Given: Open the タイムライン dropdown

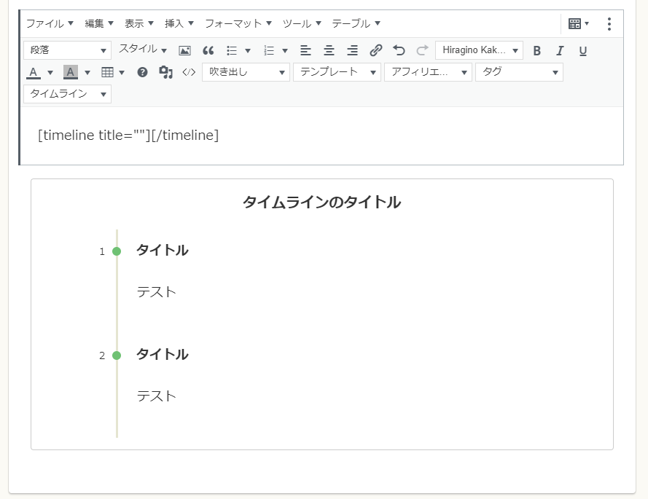Looking at the screenshot, I should pyautogui.click(x=67, y=94).
